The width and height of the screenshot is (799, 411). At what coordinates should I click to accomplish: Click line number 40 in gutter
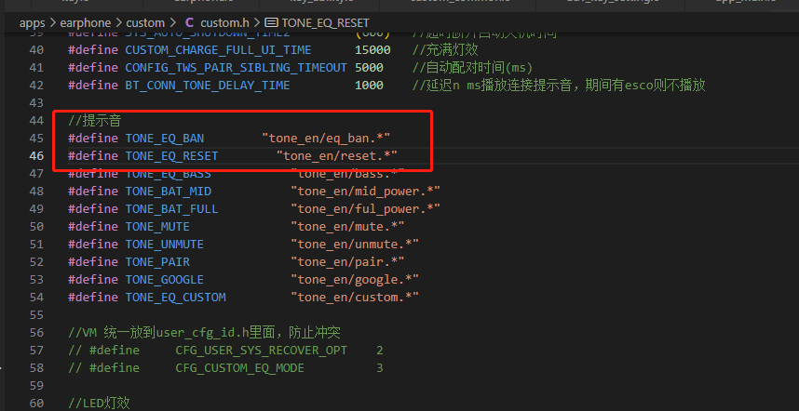36,50
